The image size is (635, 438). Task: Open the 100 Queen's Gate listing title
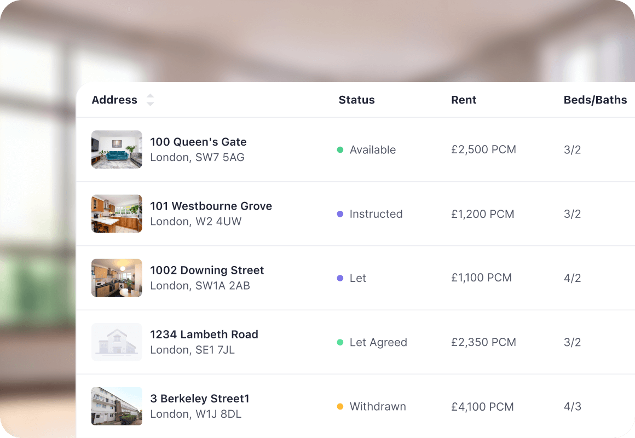(x=198, y=142)
